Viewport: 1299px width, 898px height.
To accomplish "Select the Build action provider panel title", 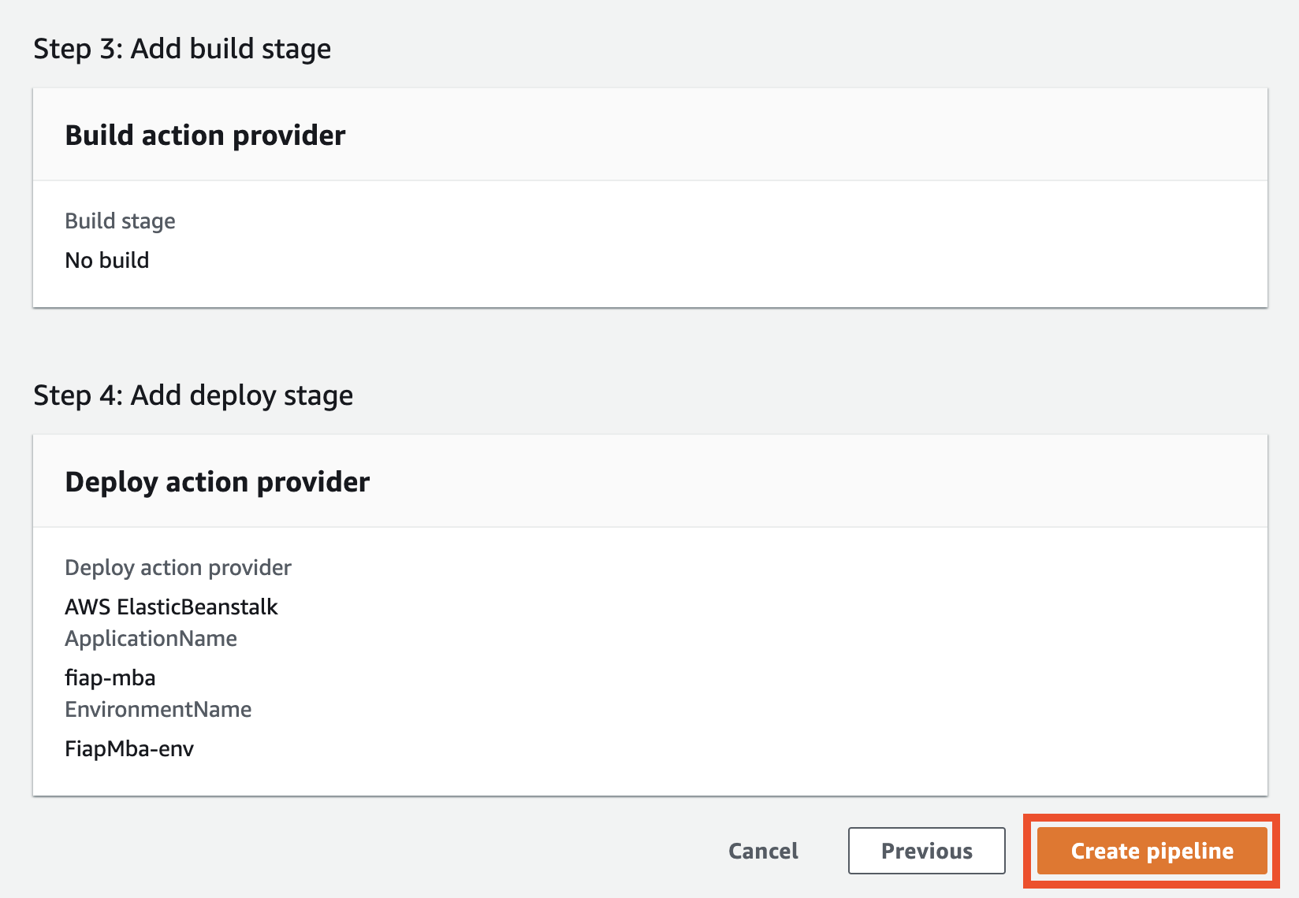I will [x=205, y=135].
